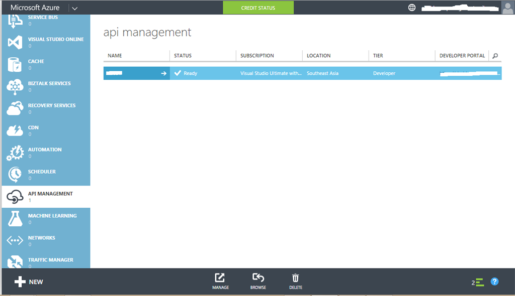Select the BizTalk Services icon
Viewport: 515px width, 296px height.
tap(15, 86)
